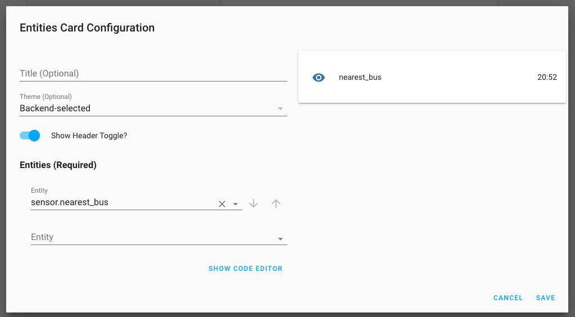Viewport: 575px width, 317px height.
Task: Clear the sensor.nearest_bus entity with X icon
Action: 222,204
